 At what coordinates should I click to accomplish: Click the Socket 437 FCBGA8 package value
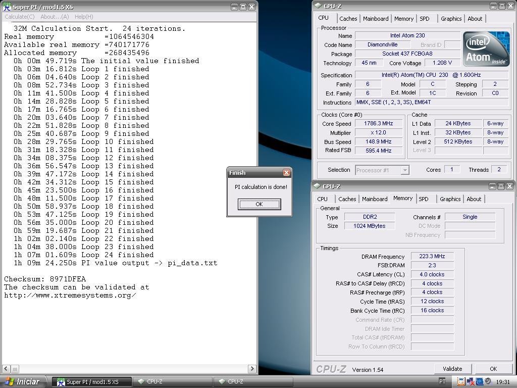tap(407, 54)
